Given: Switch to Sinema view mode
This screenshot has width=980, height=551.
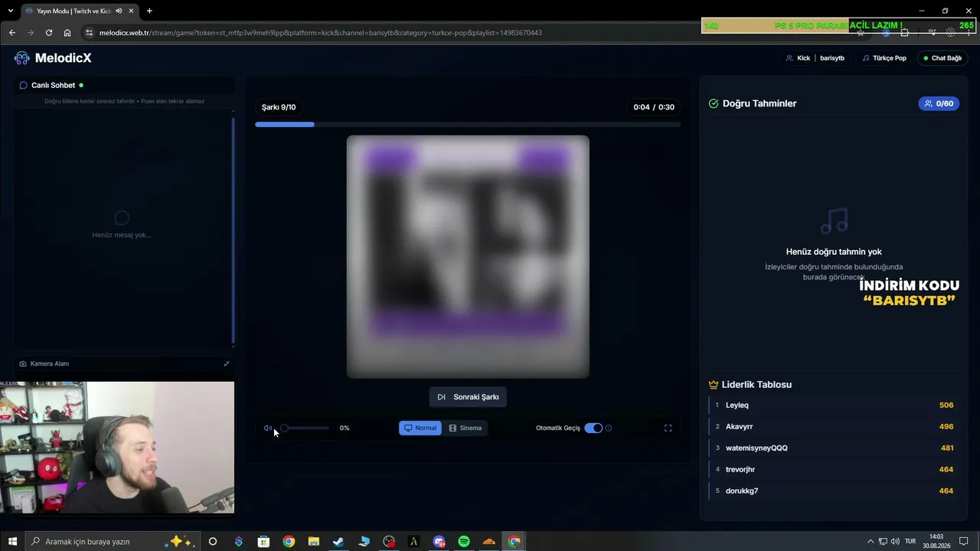Looking at the screenshot, I should (x=465, y=429).
